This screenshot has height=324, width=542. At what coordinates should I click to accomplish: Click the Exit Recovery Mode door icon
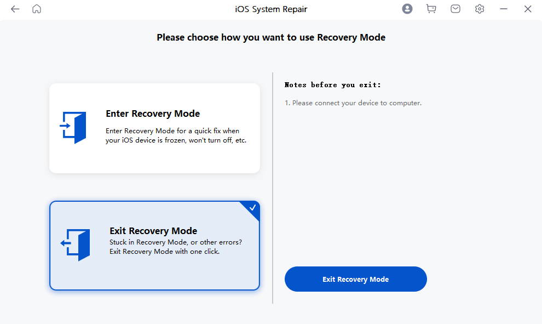point(75,245)
